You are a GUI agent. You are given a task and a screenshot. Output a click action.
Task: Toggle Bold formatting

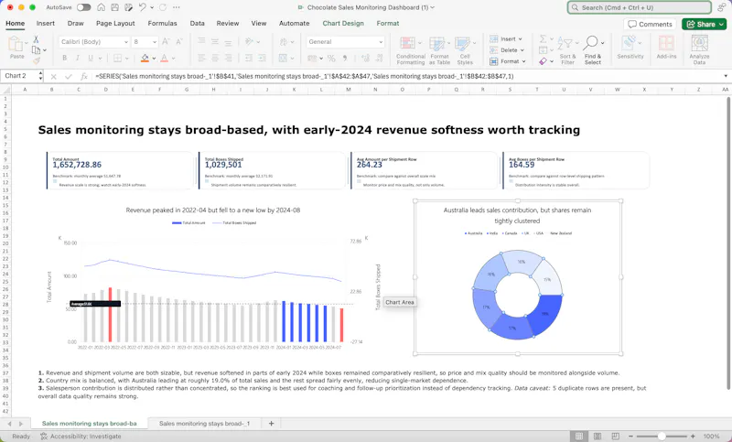pos(64,58)
